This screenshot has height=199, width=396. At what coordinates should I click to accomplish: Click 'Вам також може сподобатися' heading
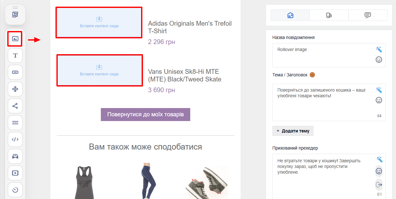[146, 147]
